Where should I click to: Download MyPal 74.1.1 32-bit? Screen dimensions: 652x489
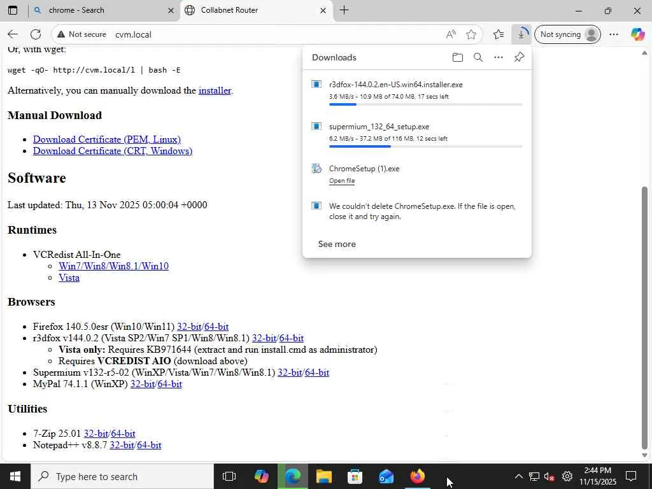(x=143, y=384)
